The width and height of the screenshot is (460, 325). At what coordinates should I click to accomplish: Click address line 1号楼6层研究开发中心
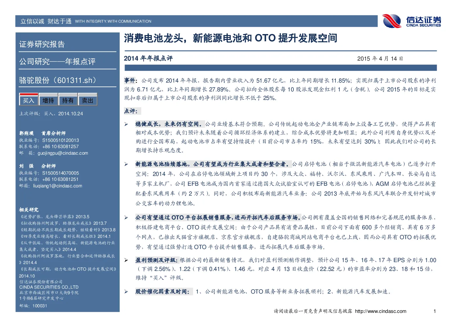click(x=41, y=298)
